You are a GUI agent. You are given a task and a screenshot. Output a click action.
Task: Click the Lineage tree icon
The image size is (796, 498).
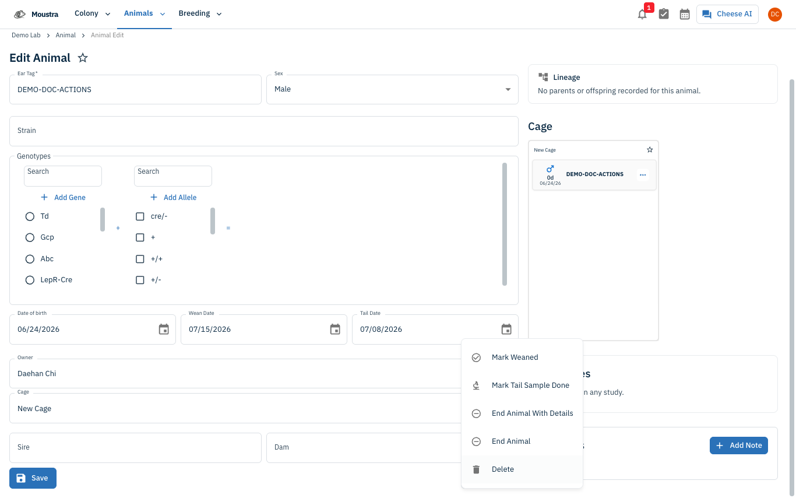pos(543,77)
